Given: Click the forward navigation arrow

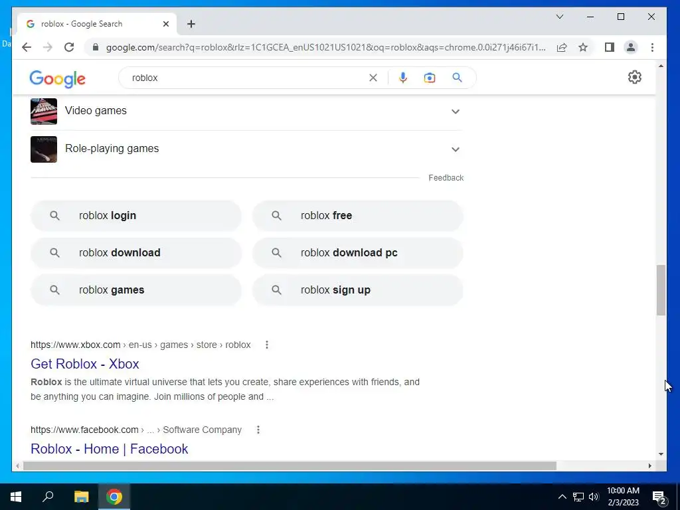Looking at the screenshot, I should pyautogui.click(x=48, y=47).
